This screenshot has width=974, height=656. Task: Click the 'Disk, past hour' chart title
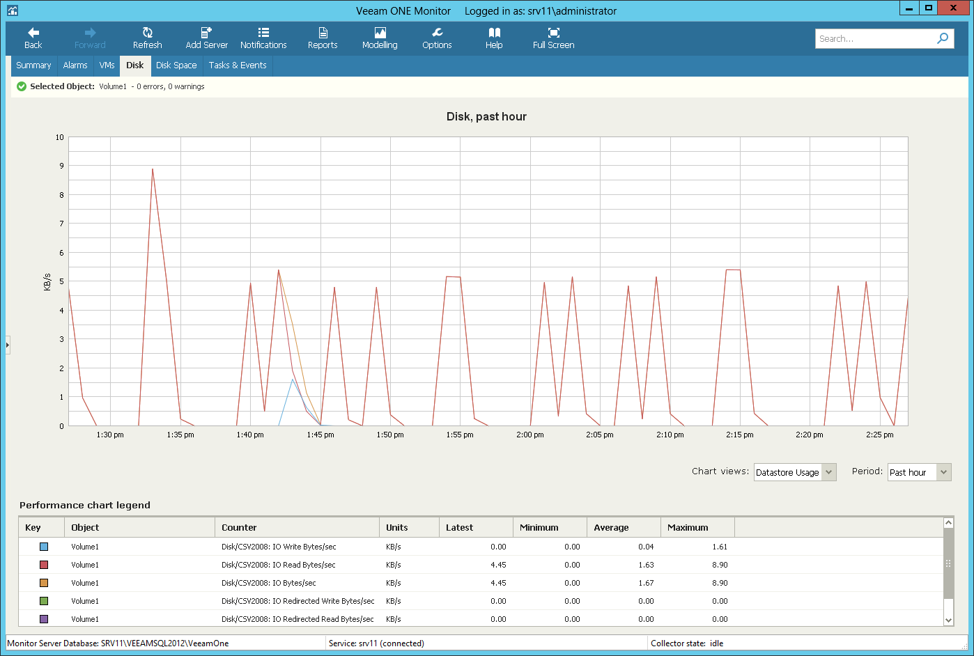click(x=486, y=117)
